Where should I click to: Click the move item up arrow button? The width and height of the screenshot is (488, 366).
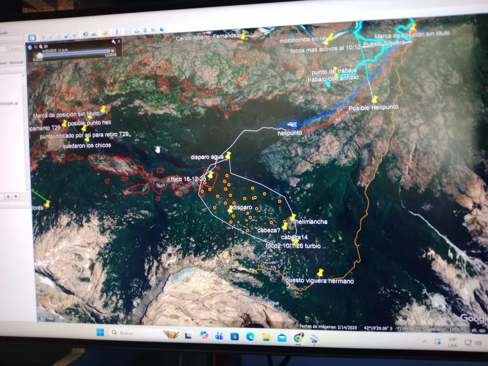pyautogui.click(x=8, y=196)
